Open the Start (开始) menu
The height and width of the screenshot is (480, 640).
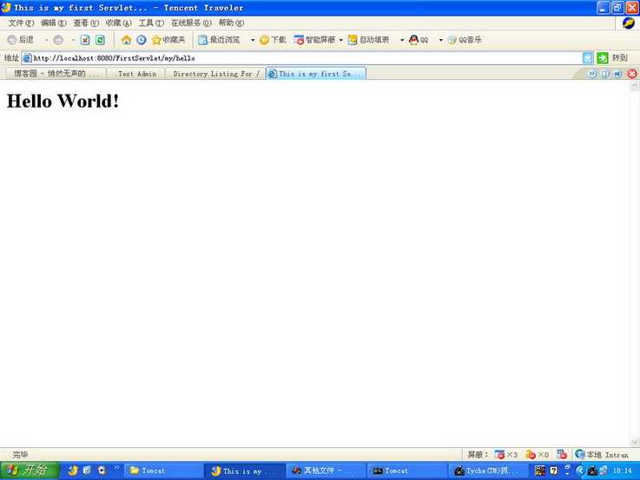[30, 470]
